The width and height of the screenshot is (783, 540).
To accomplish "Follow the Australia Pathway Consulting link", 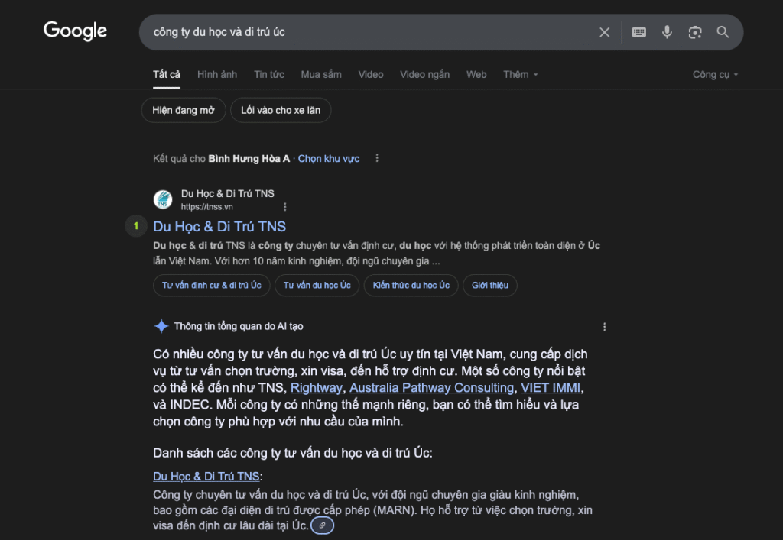I will [431, 388].
